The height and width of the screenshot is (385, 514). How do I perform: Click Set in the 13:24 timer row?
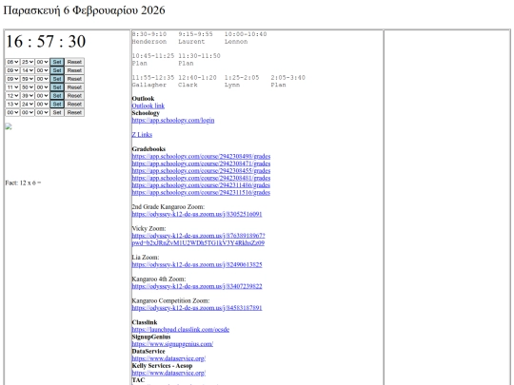click(x=57, y=105)
